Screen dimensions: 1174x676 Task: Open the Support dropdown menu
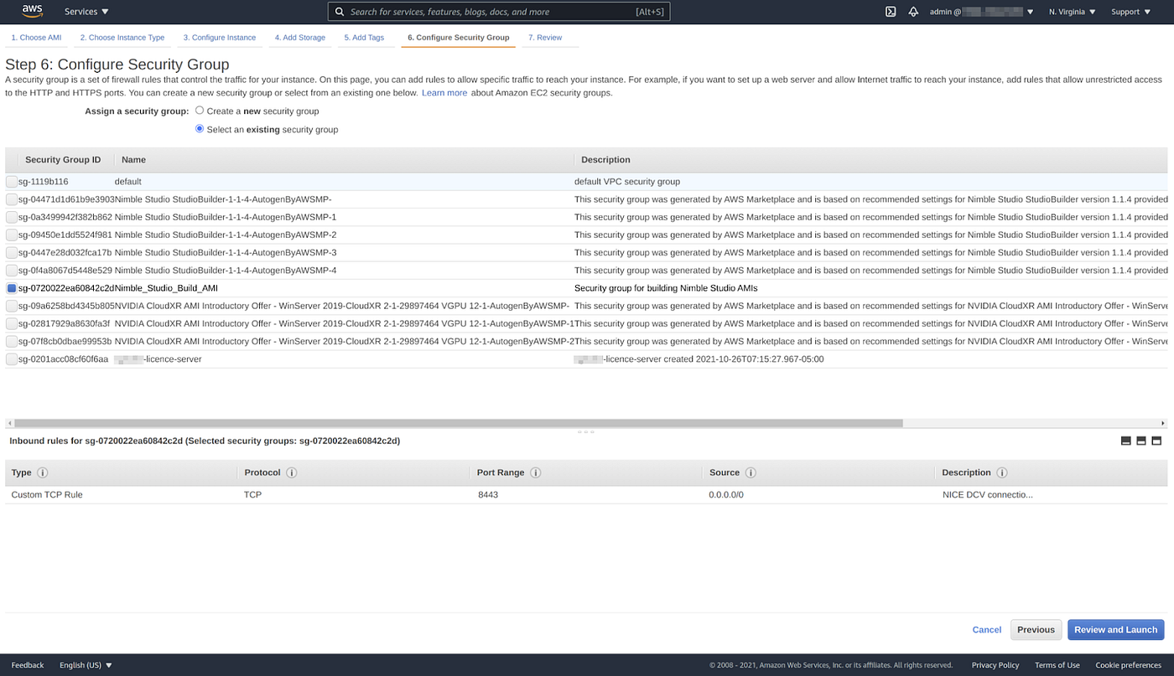pyautogui.click(x=1130, y=12)
